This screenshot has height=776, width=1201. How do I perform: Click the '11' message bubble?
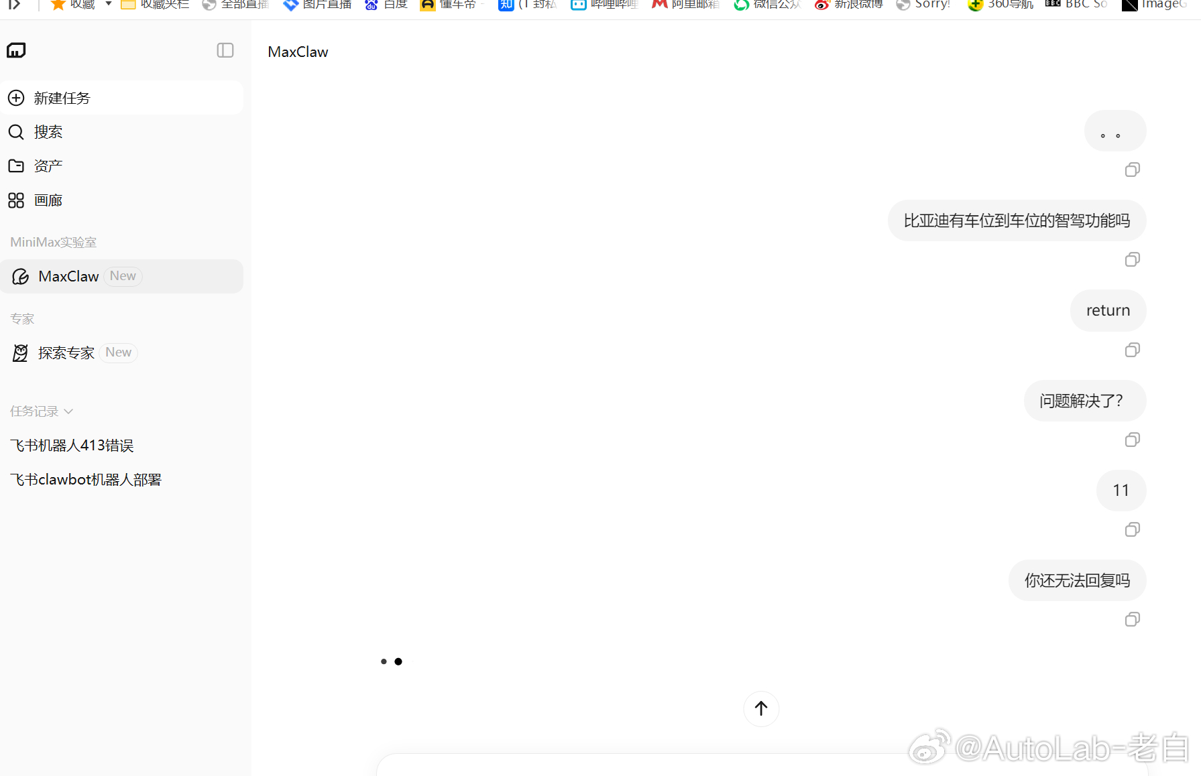[x=1121, y=491]
